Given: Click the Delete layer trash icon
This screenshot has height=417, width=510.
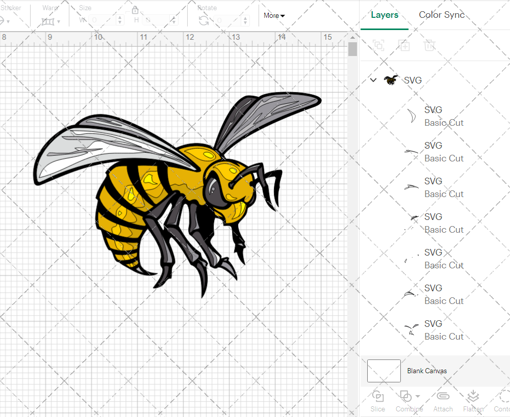Looking at the screenshot, I should pyautogui.click(x=429, y=45).
